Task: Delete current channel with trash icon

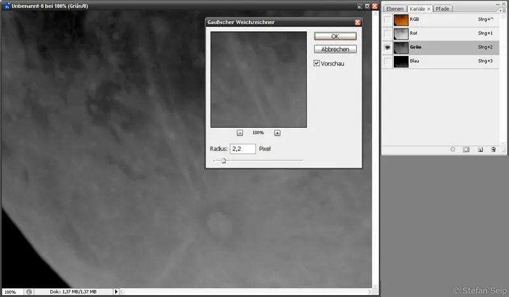Action: [493, 149]
